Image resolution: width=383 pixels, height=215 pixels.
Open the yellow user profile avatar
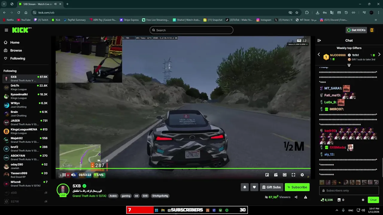tap(372, 30)
